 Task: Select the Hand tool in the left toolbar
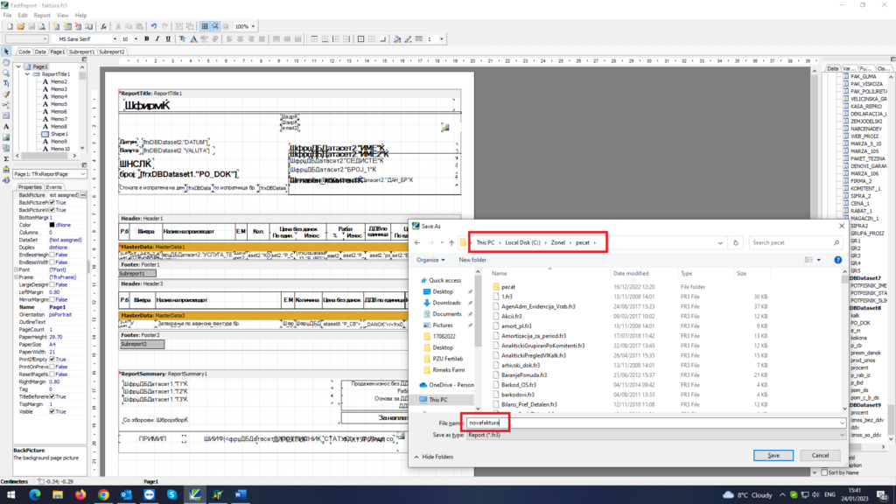click(x=6, y=62)
